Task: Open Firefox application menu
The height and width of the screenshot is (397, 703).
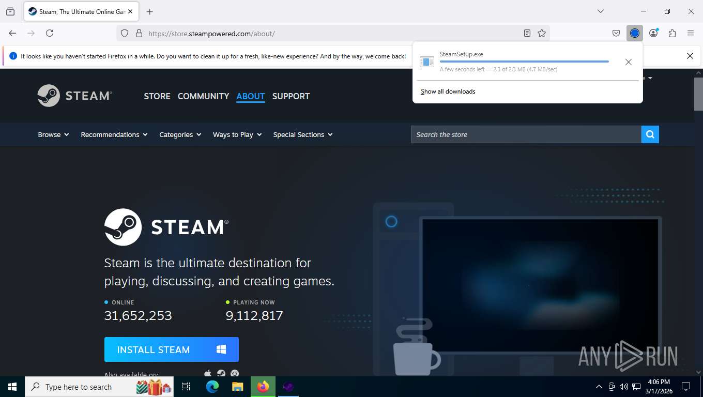Action: pyautogui.click(x=691, y=33)
